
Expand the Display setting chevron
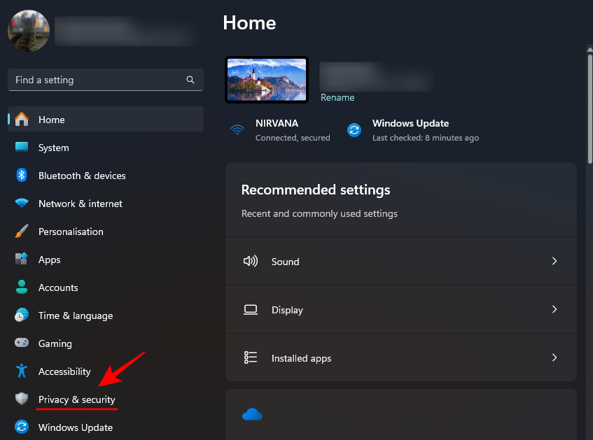click(554, 310)
